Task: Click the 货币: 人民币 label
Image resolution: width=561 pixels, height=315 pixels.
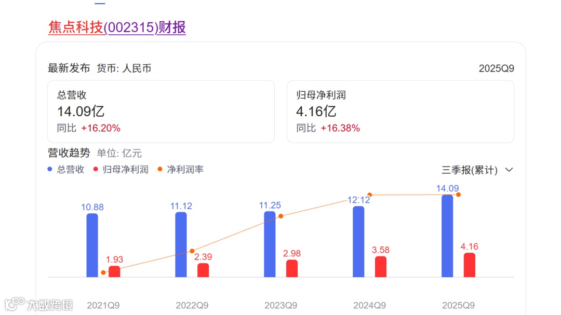Action: (x=124, y=68)
